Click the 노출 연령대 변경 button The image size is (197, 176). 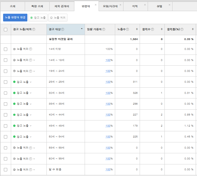click(15, 18)
